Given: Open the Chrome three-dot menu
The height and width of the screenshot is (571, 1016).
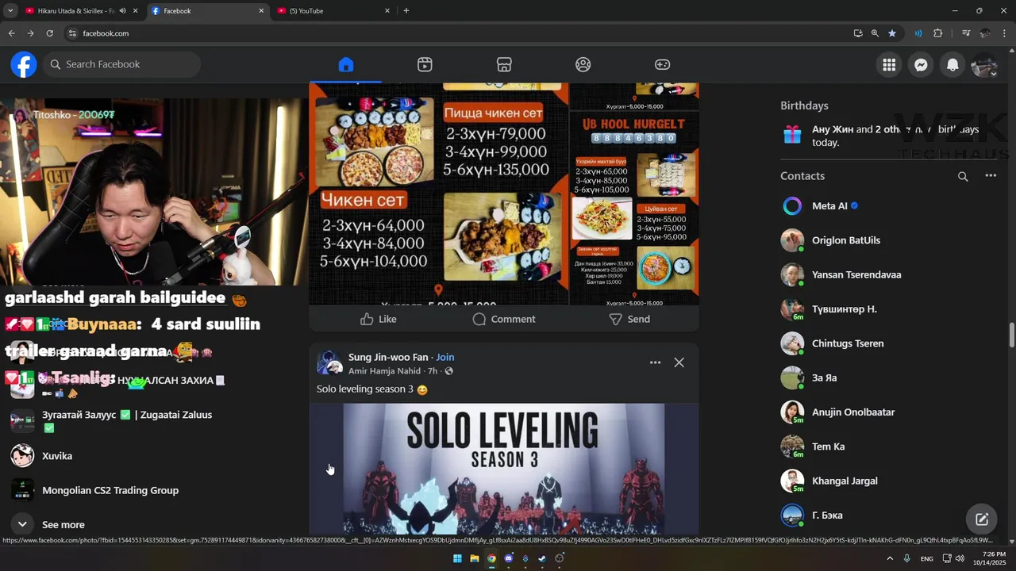Looking at the screenshot, I should pos(1004,33).
